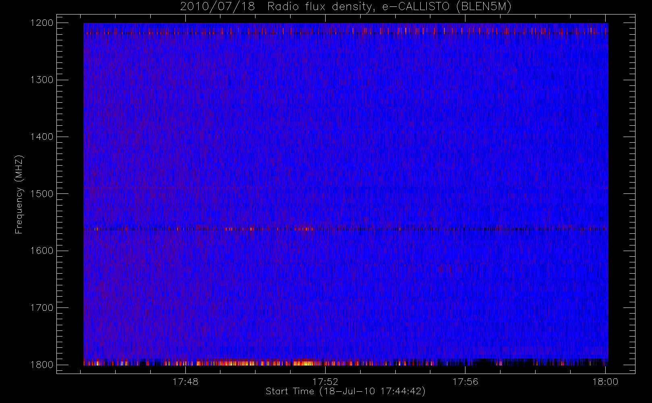The width and height of the screenshot is (652, 403).
Task: Click the horizontal interference line near 1560 MHz
Action: [x=346, y=229]
